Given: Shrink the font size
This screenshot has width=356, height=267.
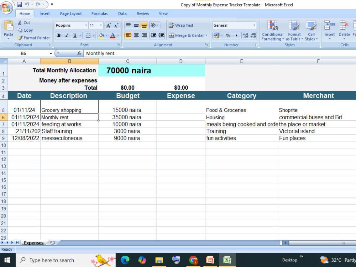Looking at the screenshot, I should coord(116,25).
